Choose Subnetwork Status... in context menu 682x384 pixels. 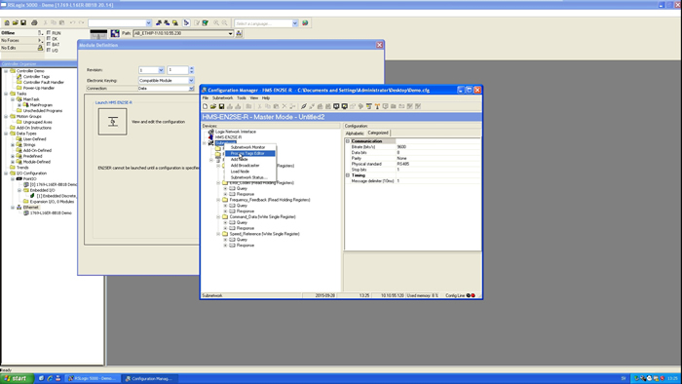pos(250,177)
